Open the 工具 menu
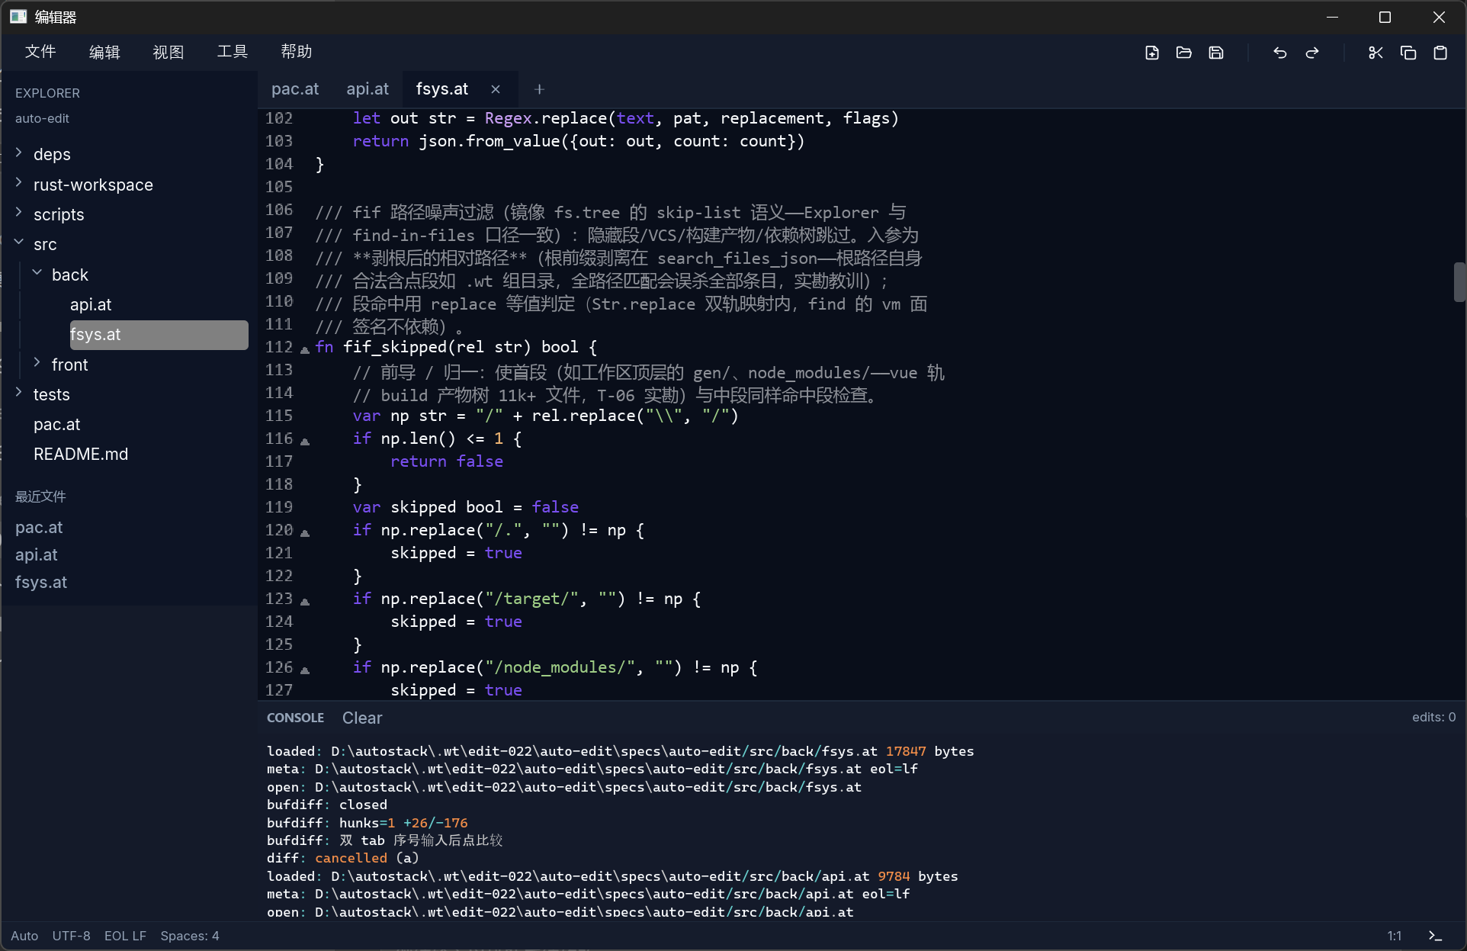The height and width of the screenshot is (951, 1467). [x=233, y=52]
